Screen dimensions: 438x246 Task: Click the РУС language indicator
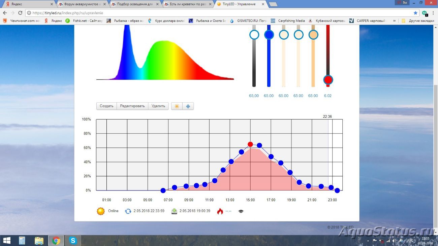click(x=410, y=241)
